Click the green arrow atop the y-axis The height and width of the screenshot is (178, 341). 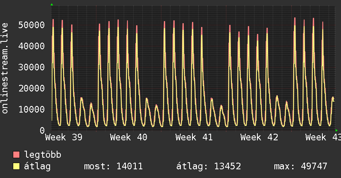tap(52, 5)
